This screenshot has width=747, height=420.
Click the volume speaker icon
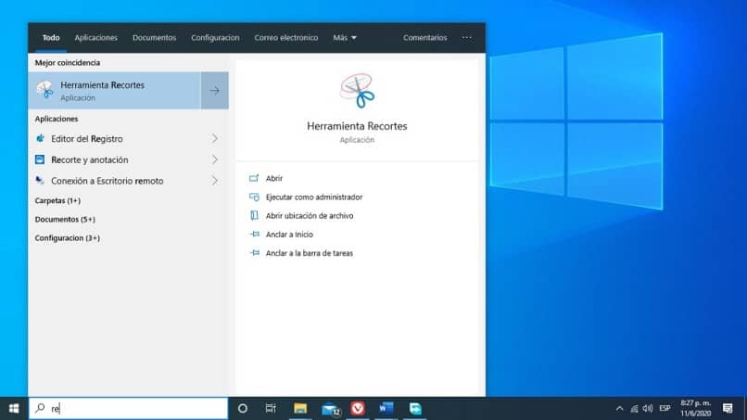click(648, 409)
